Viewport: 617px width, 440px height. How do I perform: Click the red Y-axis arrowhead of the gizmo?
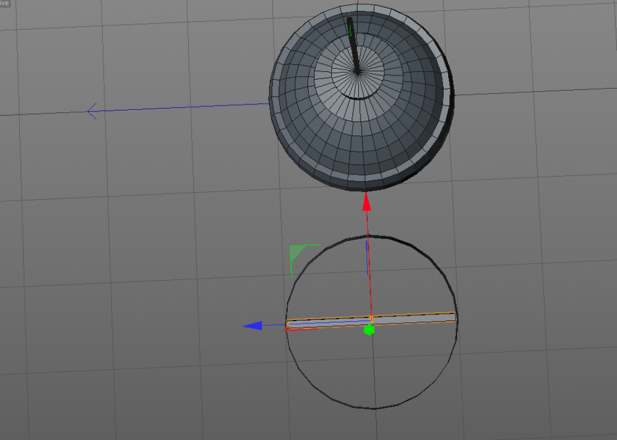[x=366, y=202]
